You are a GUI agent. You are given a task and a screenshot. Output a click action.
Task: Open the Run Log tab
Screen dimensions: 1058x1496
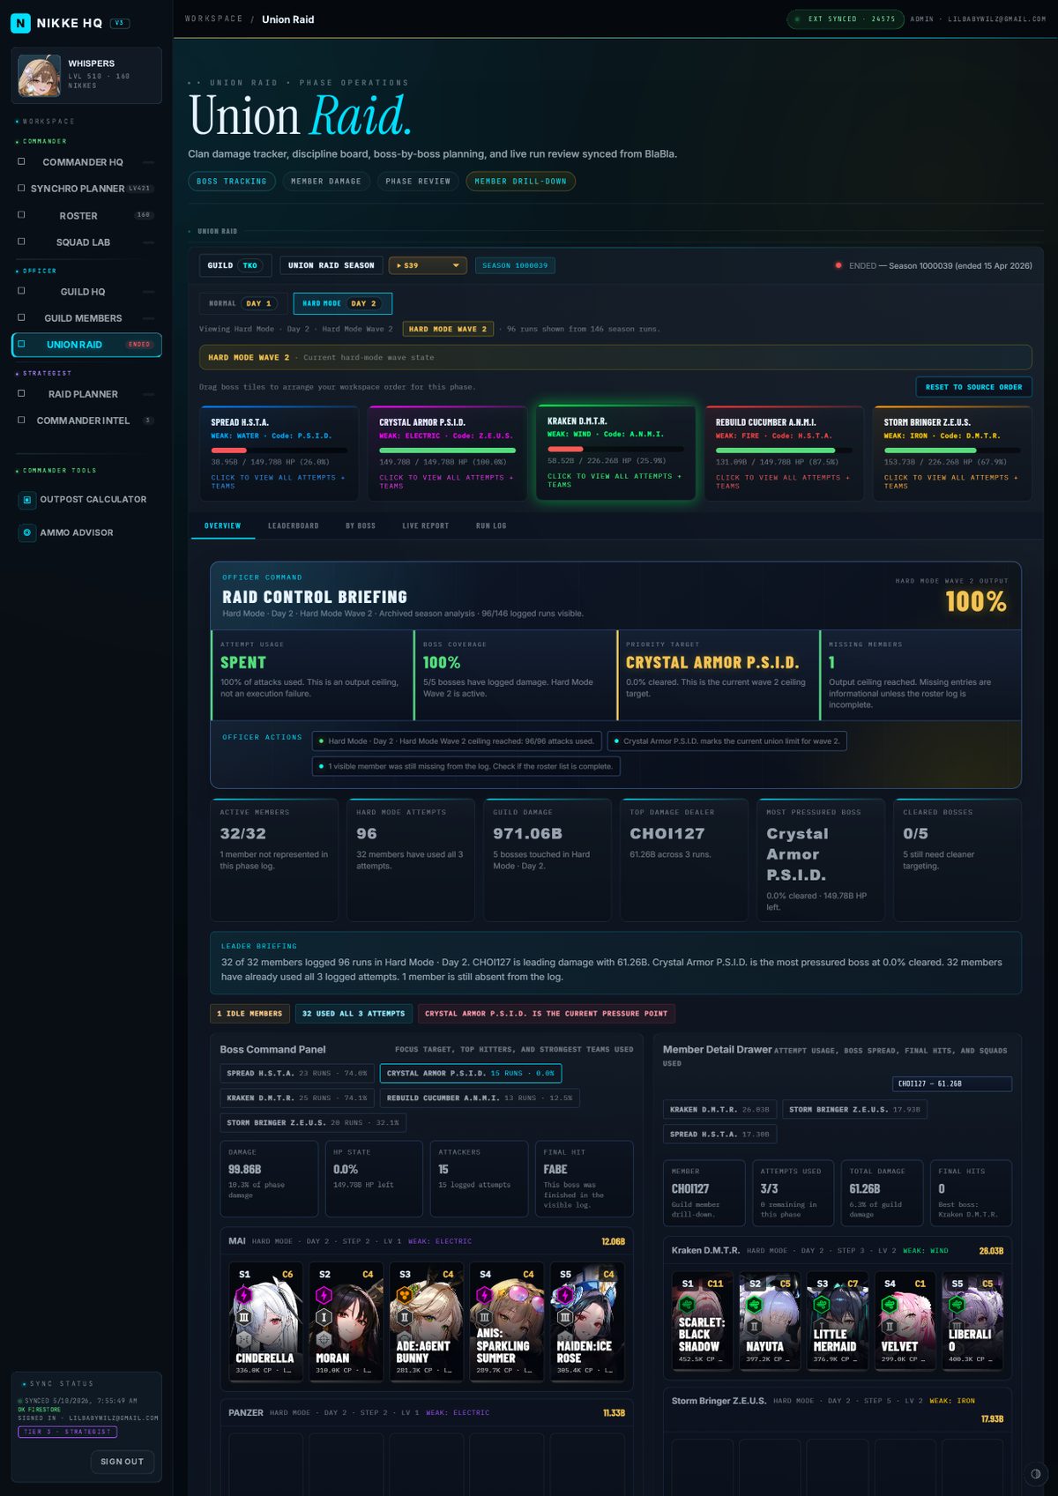[491, 525]
